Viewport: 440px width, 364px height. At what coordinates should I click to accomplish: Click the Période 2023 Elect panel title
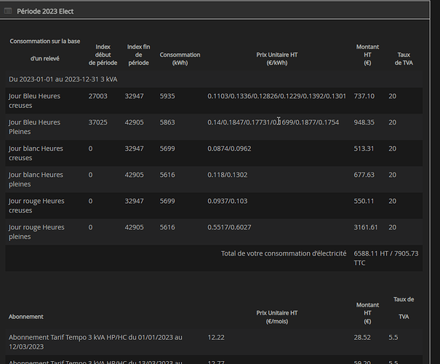[44, 12]
